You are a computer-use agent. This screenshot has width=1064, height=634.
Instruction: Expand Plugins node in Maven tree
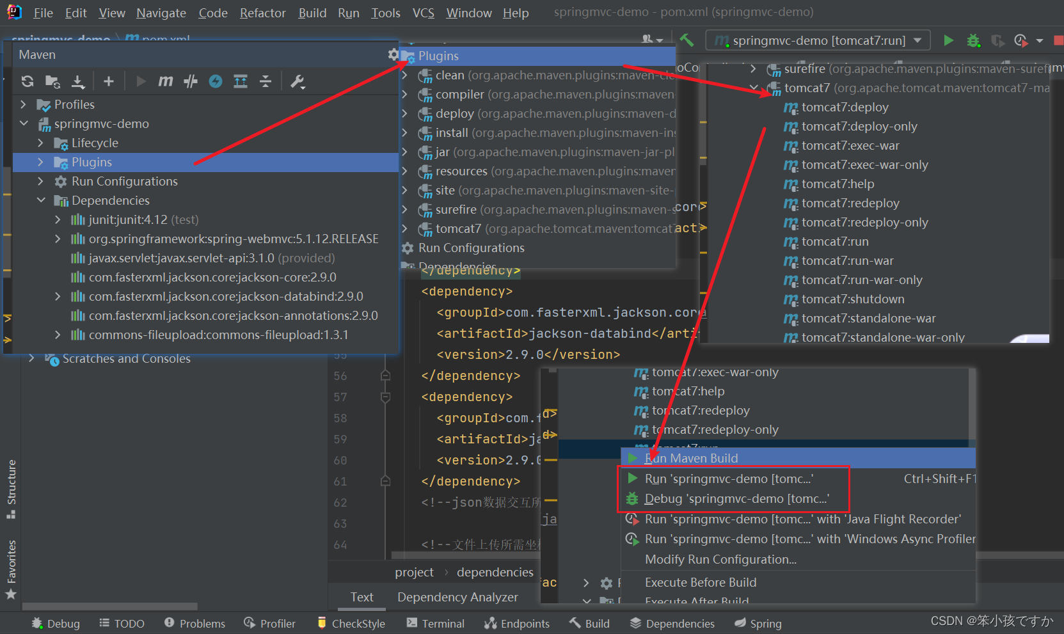click(x=41, y=162)
